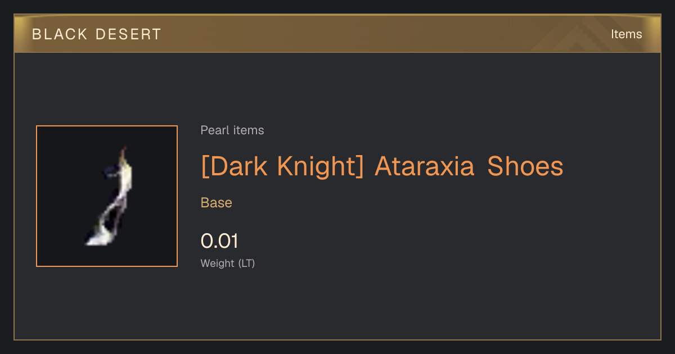Click the Base grade label
This screenshot has width=675, height=354.
(x=217, y=203)
